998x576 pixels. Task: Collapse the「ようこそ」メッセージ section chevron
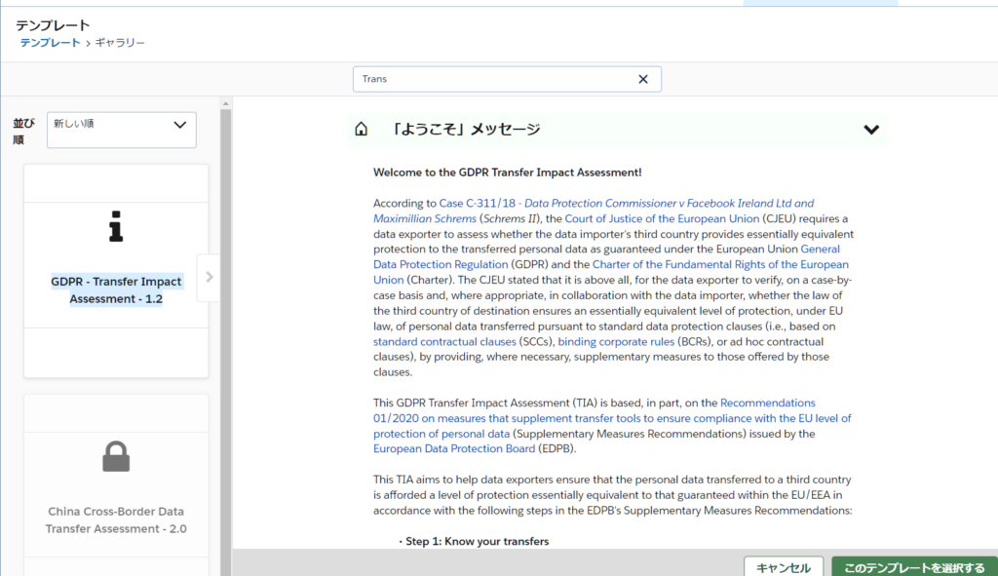pos(871,130)
